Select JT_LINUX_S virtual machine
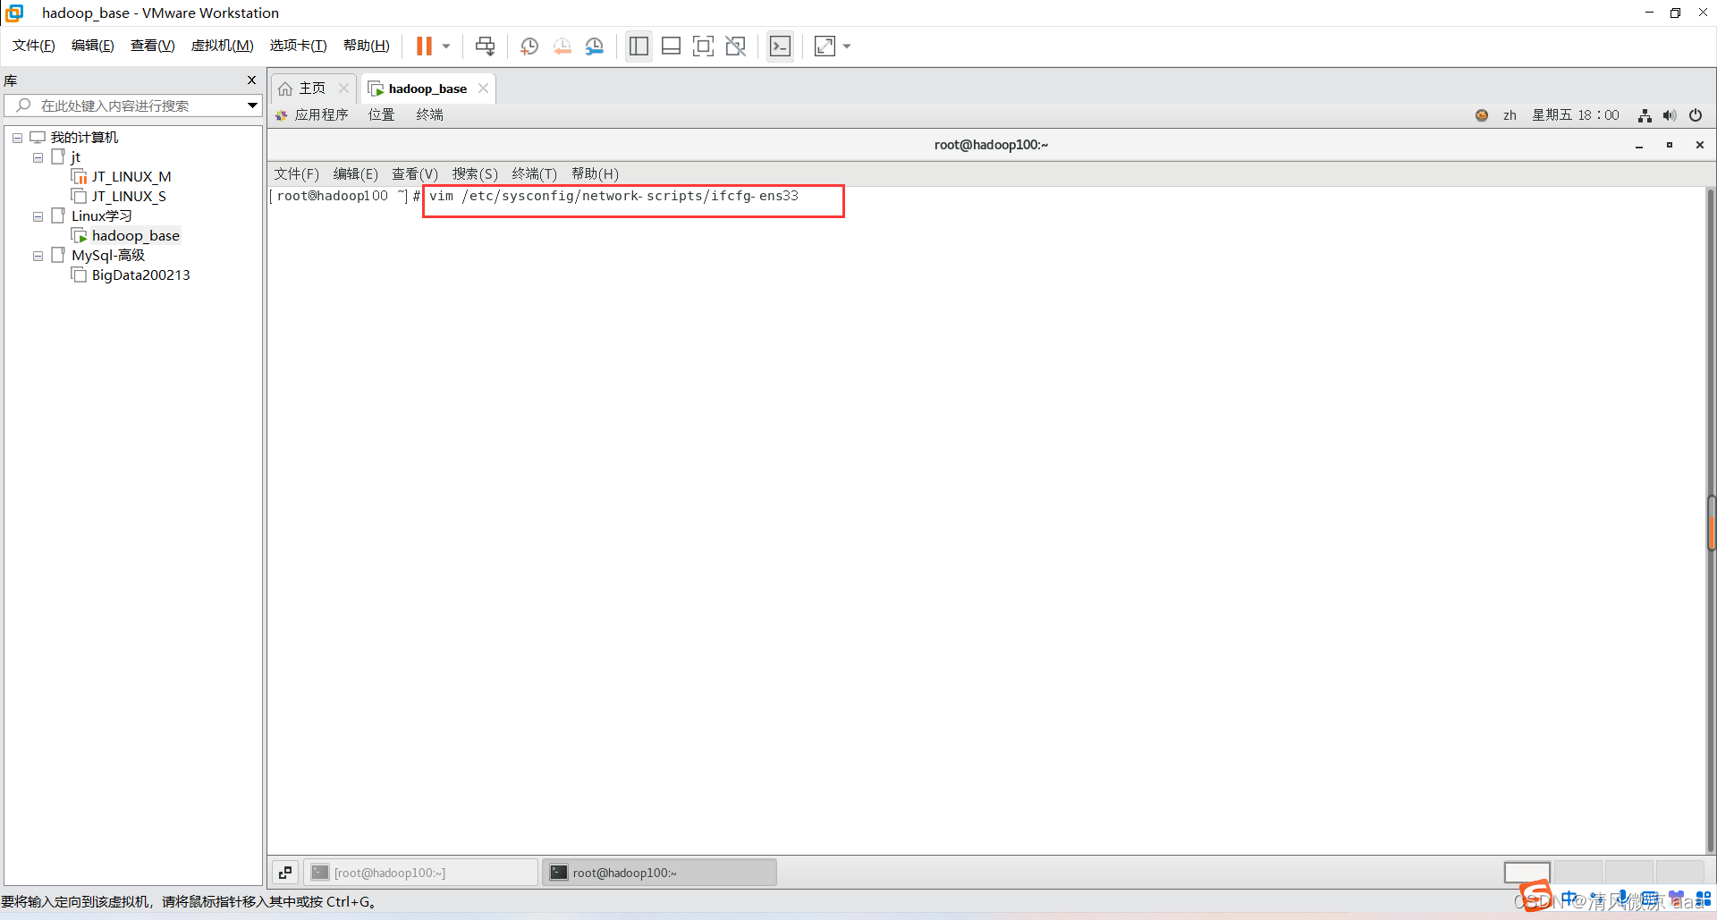Screen dimensions: 1717x920 pos(119,197)
